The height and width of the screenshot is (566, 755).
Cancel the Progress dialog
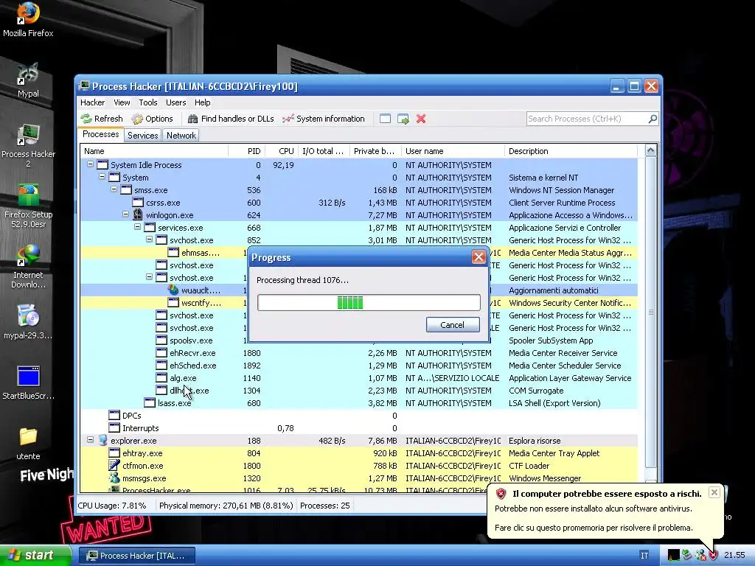click(x=453, y=324)
